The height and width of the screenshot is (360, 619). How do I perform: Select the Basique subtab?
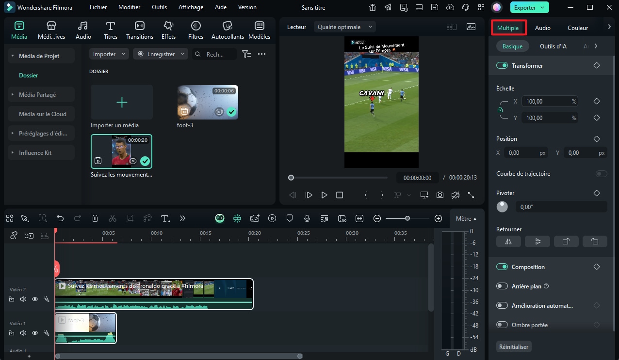[x=513, y=46]
